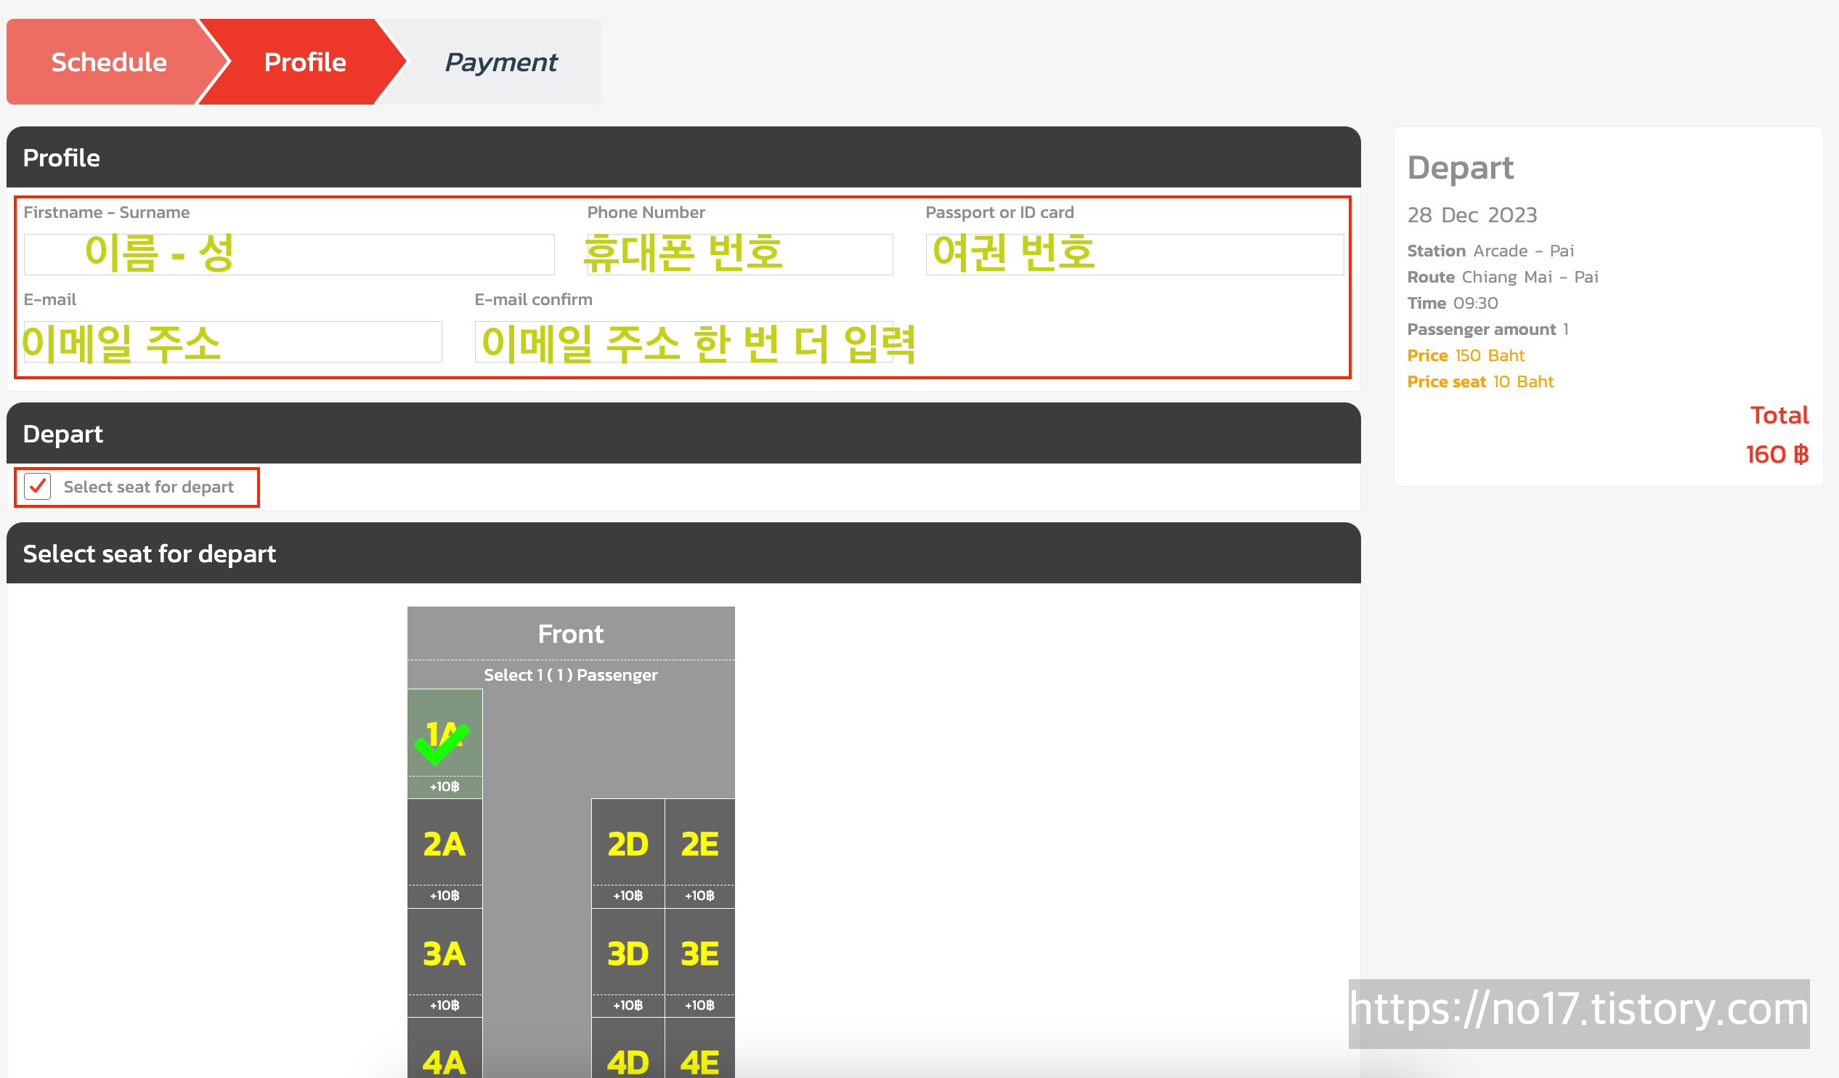
Task: Focus the E-mail input box
Action: [233, 341]
